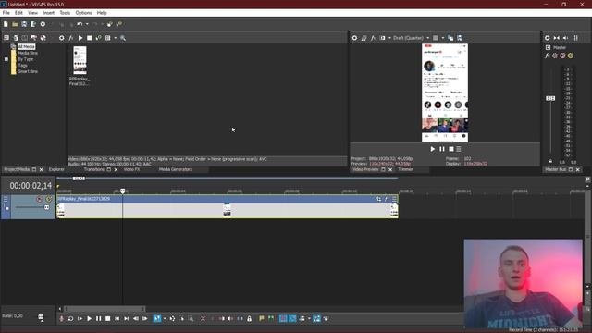592x333 pixels.
Task: Open Event Pan/Crop on the clip
Action: pos(378,199)
